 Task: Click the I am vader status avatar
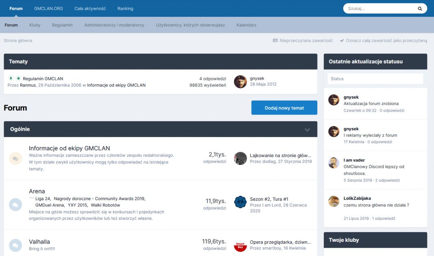tap(334, 163)
